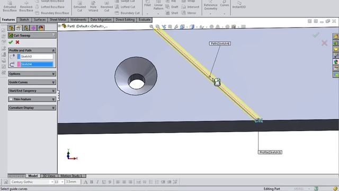Toggle bold text formatting
Viewport: 339px width, 191px height.
tap(92, 182)
